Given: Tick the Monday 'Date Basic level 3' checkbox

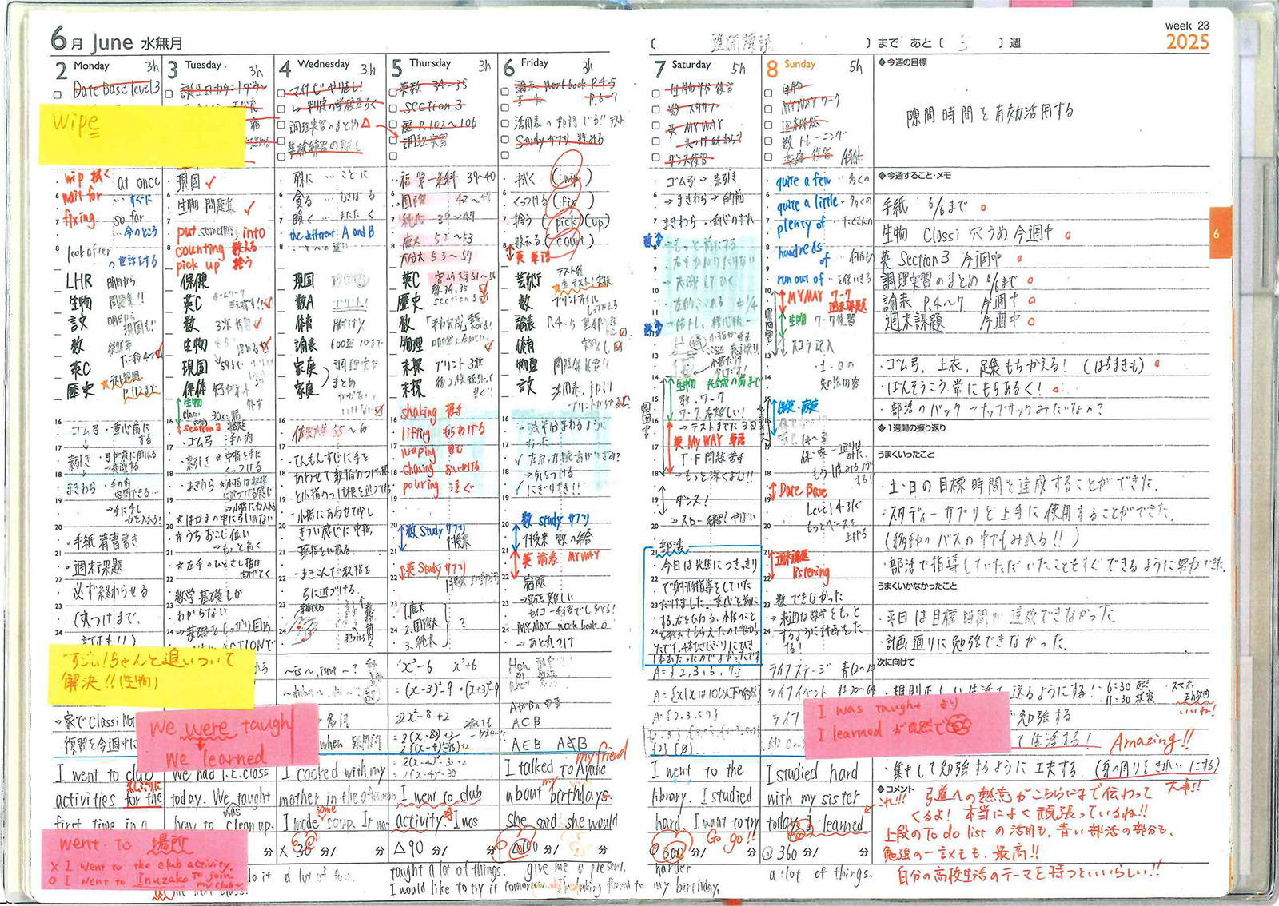Looking at the screenshot, I should (x=58, y=94).
